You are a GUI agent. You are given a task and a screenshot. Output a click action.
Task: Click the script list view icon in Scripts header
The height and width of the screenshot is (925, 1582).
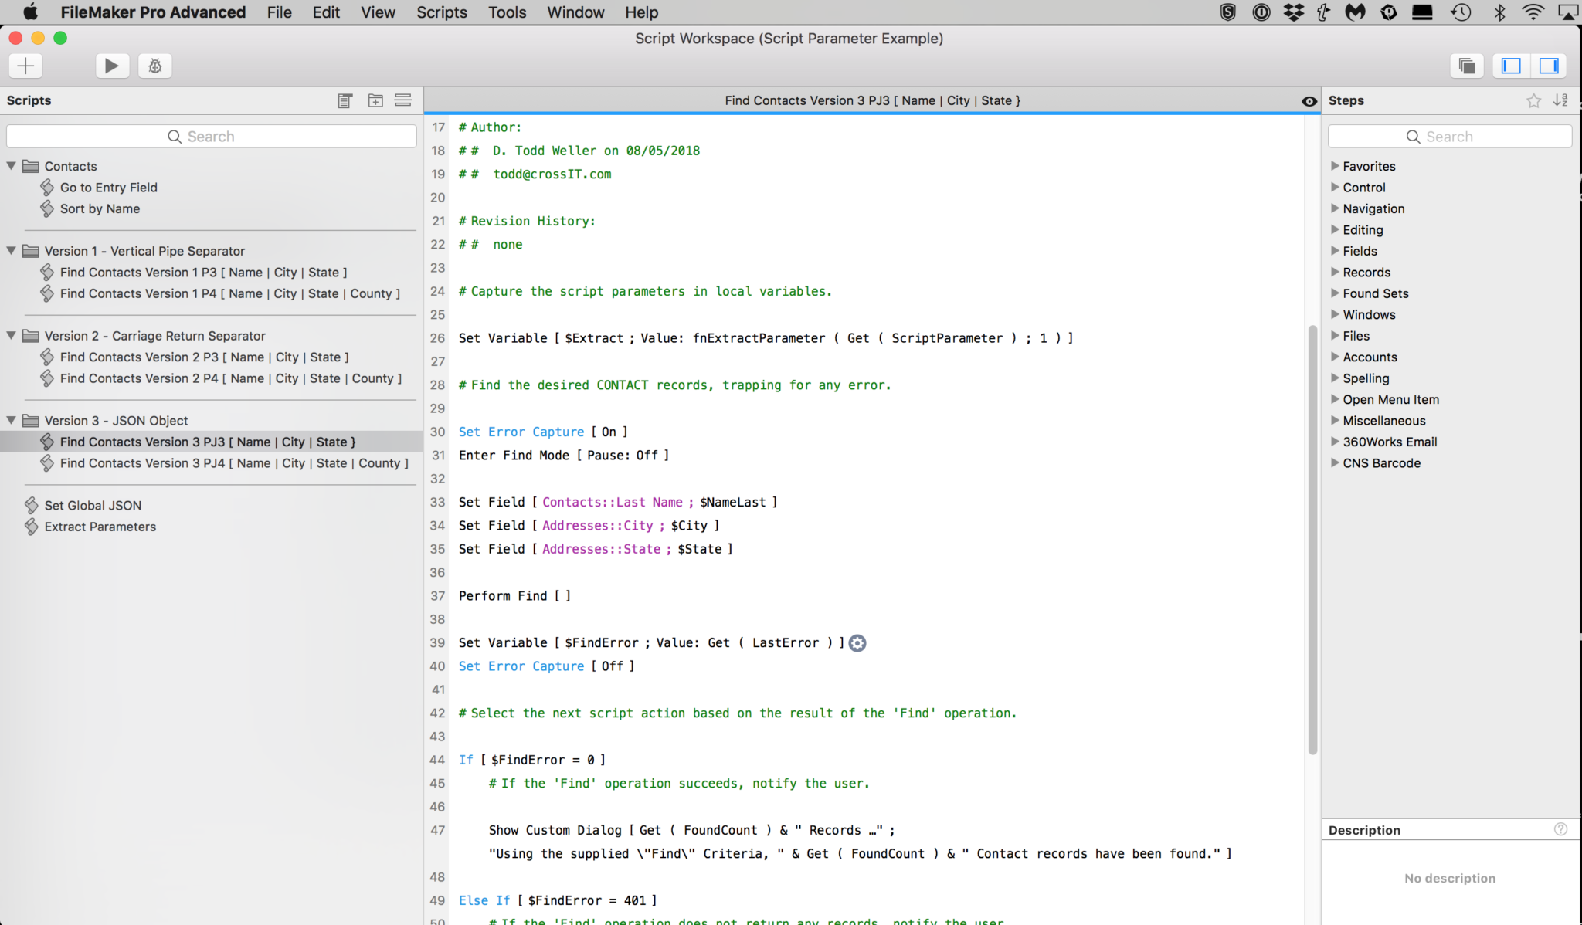(345, 100)
